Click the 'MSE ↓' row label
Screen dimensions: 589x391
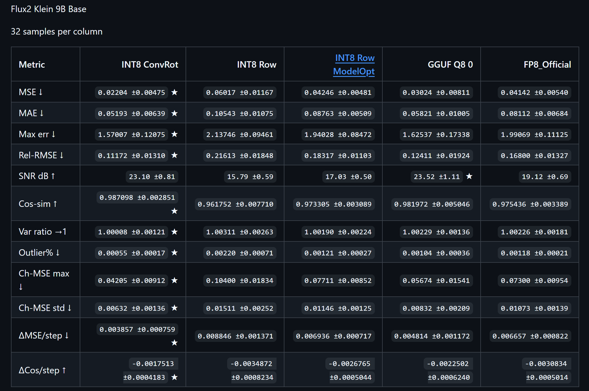click(31, 92)
